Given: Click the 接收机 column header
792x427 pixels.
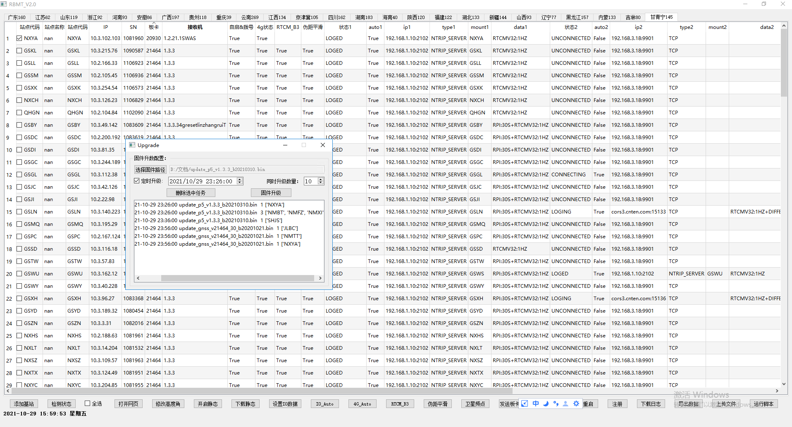Looking at the screenshot, I should 195,27.
